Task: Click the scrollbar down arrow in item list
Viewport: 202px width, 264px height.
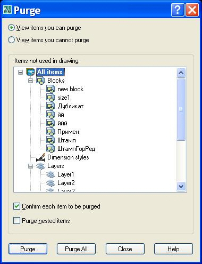Action: pyautogui.click(x=181, y=186)
